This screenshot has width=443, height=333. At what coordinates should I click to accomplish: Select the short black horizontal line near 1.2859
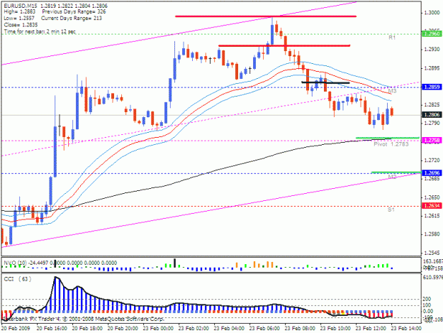tap(326, 82)
